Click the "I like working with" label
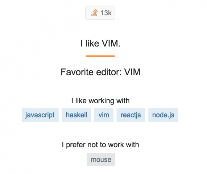This screenshot has width=207, height=174. point(101,101)
